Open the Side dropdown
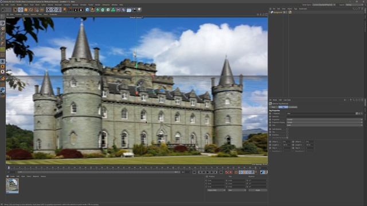 [325, 125]
